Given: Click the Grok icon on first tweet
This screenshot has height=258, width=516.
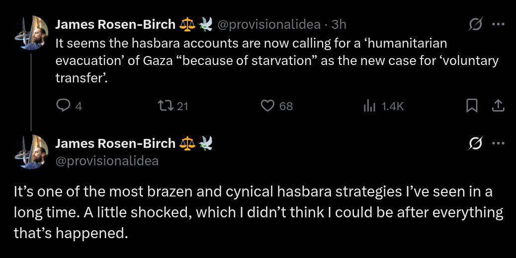Looking at the screenshot, I should coord(476,24).
